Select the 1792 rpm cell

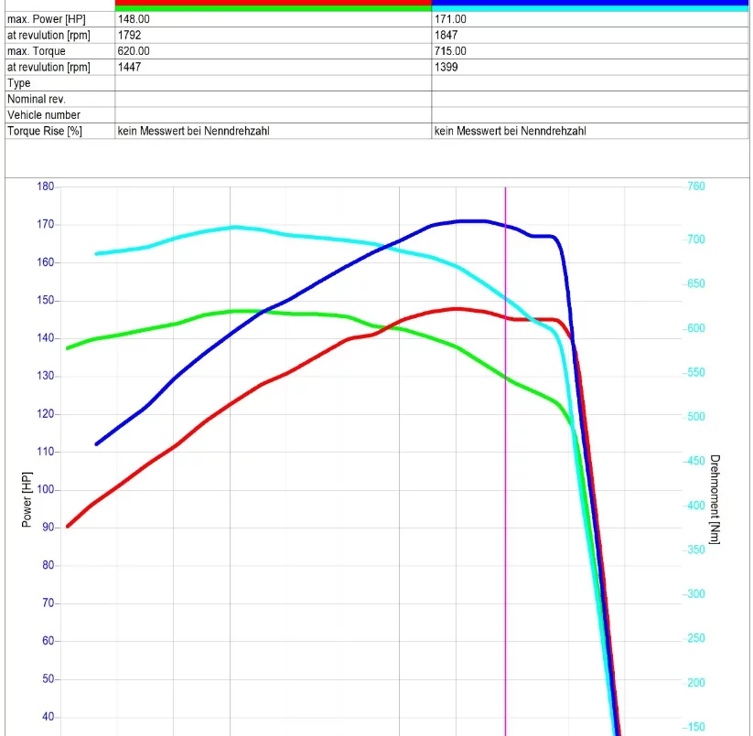point(129,35)
